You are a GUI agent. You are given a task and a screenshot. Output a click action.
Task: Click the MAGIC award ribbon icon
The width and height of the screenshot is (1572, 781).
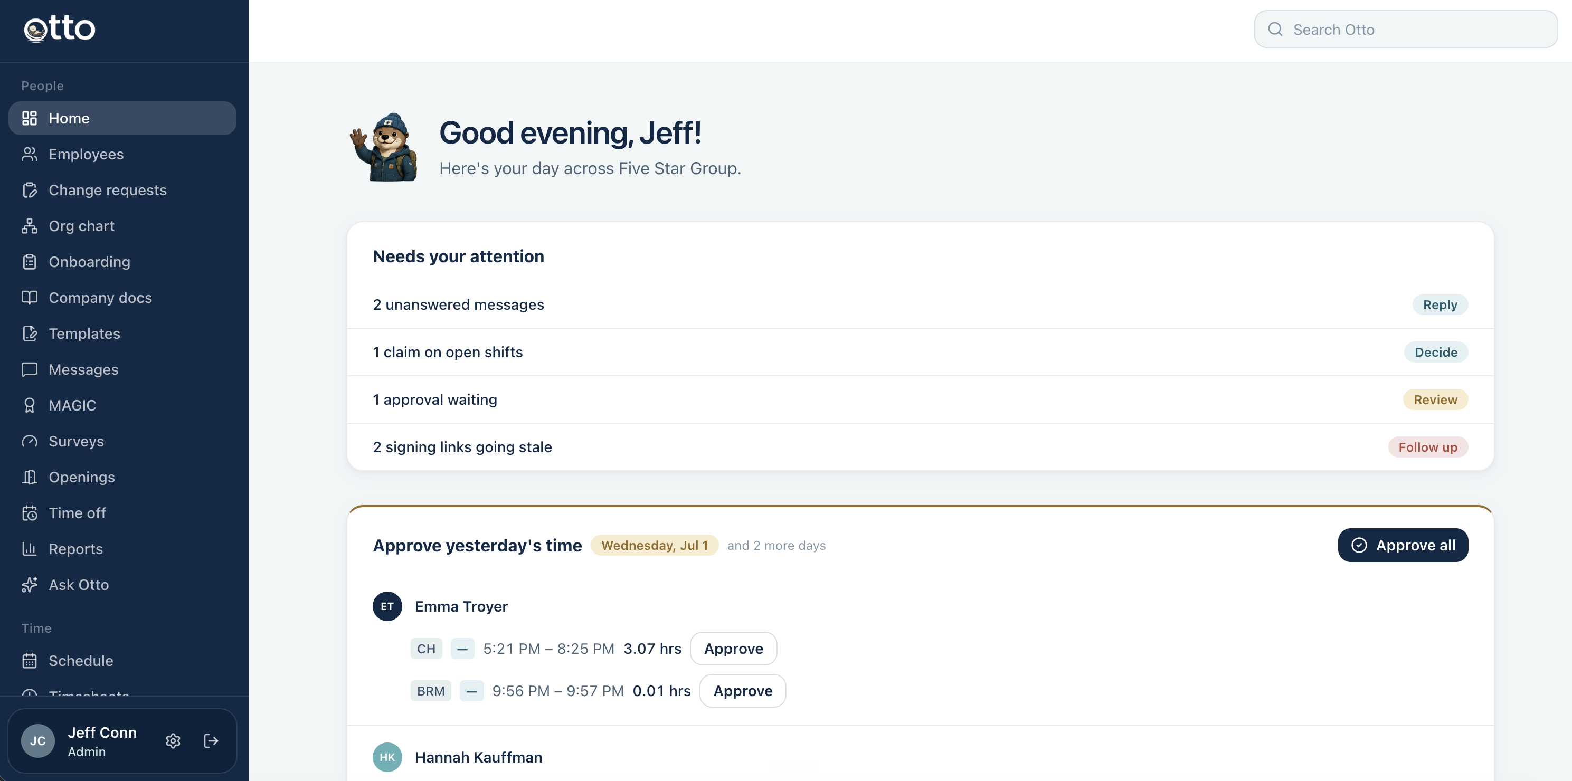29,406
